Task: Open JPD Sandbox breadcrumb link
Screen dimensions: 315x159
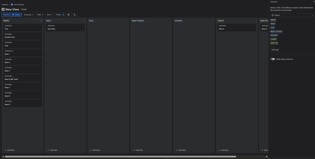Action: (x=19, y=5)
